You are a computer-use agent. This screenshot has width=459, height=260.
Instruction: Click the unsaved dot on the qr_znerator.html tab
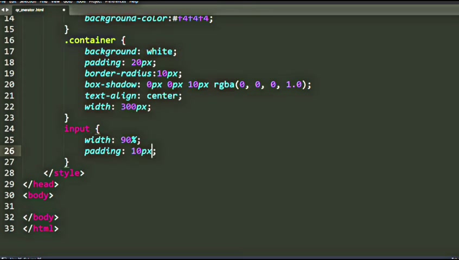point(64,10)
